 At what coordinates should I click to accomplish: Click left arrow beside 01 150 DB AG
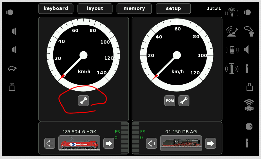[x=152, y=143]
